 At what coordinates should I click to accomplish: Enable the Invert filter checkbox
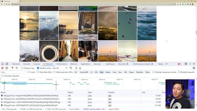pos(29,72)
